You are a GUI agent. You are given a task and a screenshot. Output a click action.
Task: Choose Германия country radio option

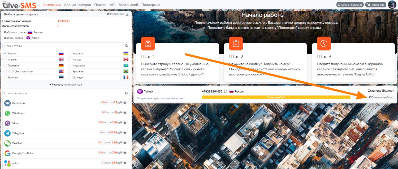click(5, 65)
